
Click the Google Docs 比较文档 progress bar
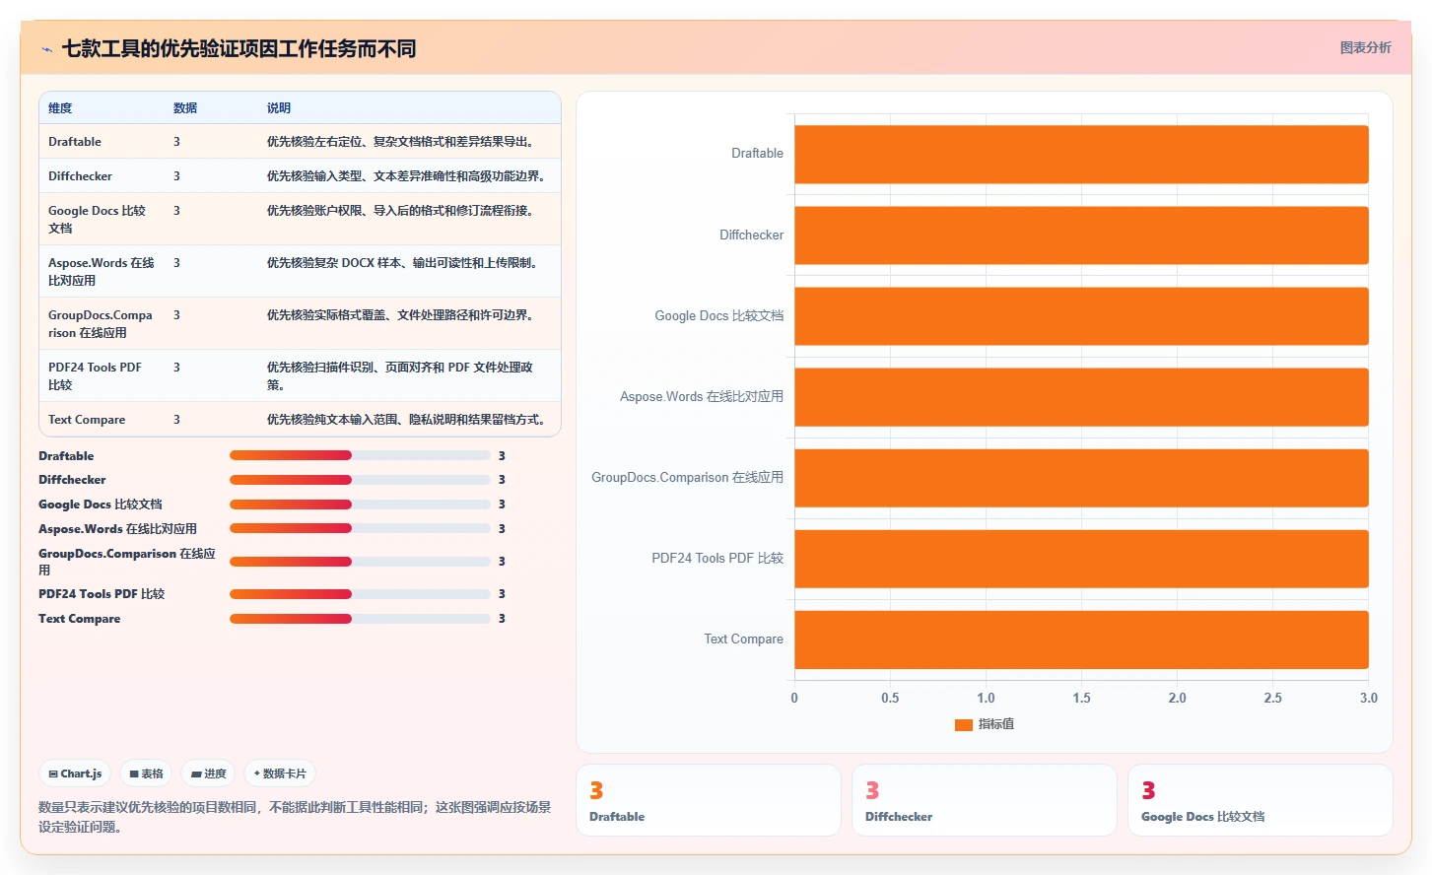click(x=360, y=505)
